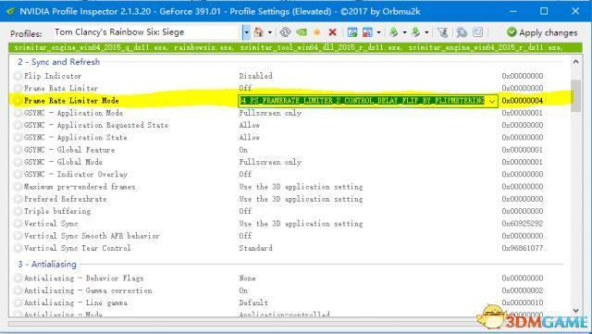This screenshot has height=334, width=592.
Task: Click the Standard value of Tear Control
Action: pos(255,248)
